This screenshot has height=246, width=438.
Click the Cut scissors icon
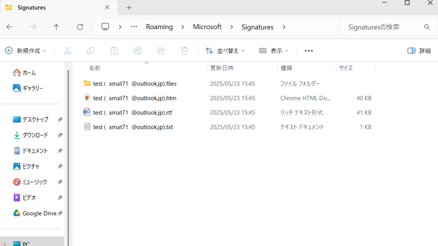coord(67,51)
